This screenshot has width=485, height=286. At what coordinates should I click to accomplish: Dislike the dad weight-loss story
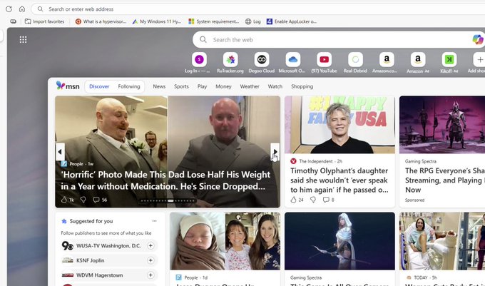83,200
